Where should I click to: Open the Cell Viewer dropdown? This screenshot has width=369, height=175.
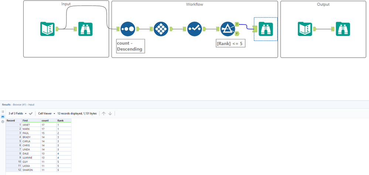(47, 113)
